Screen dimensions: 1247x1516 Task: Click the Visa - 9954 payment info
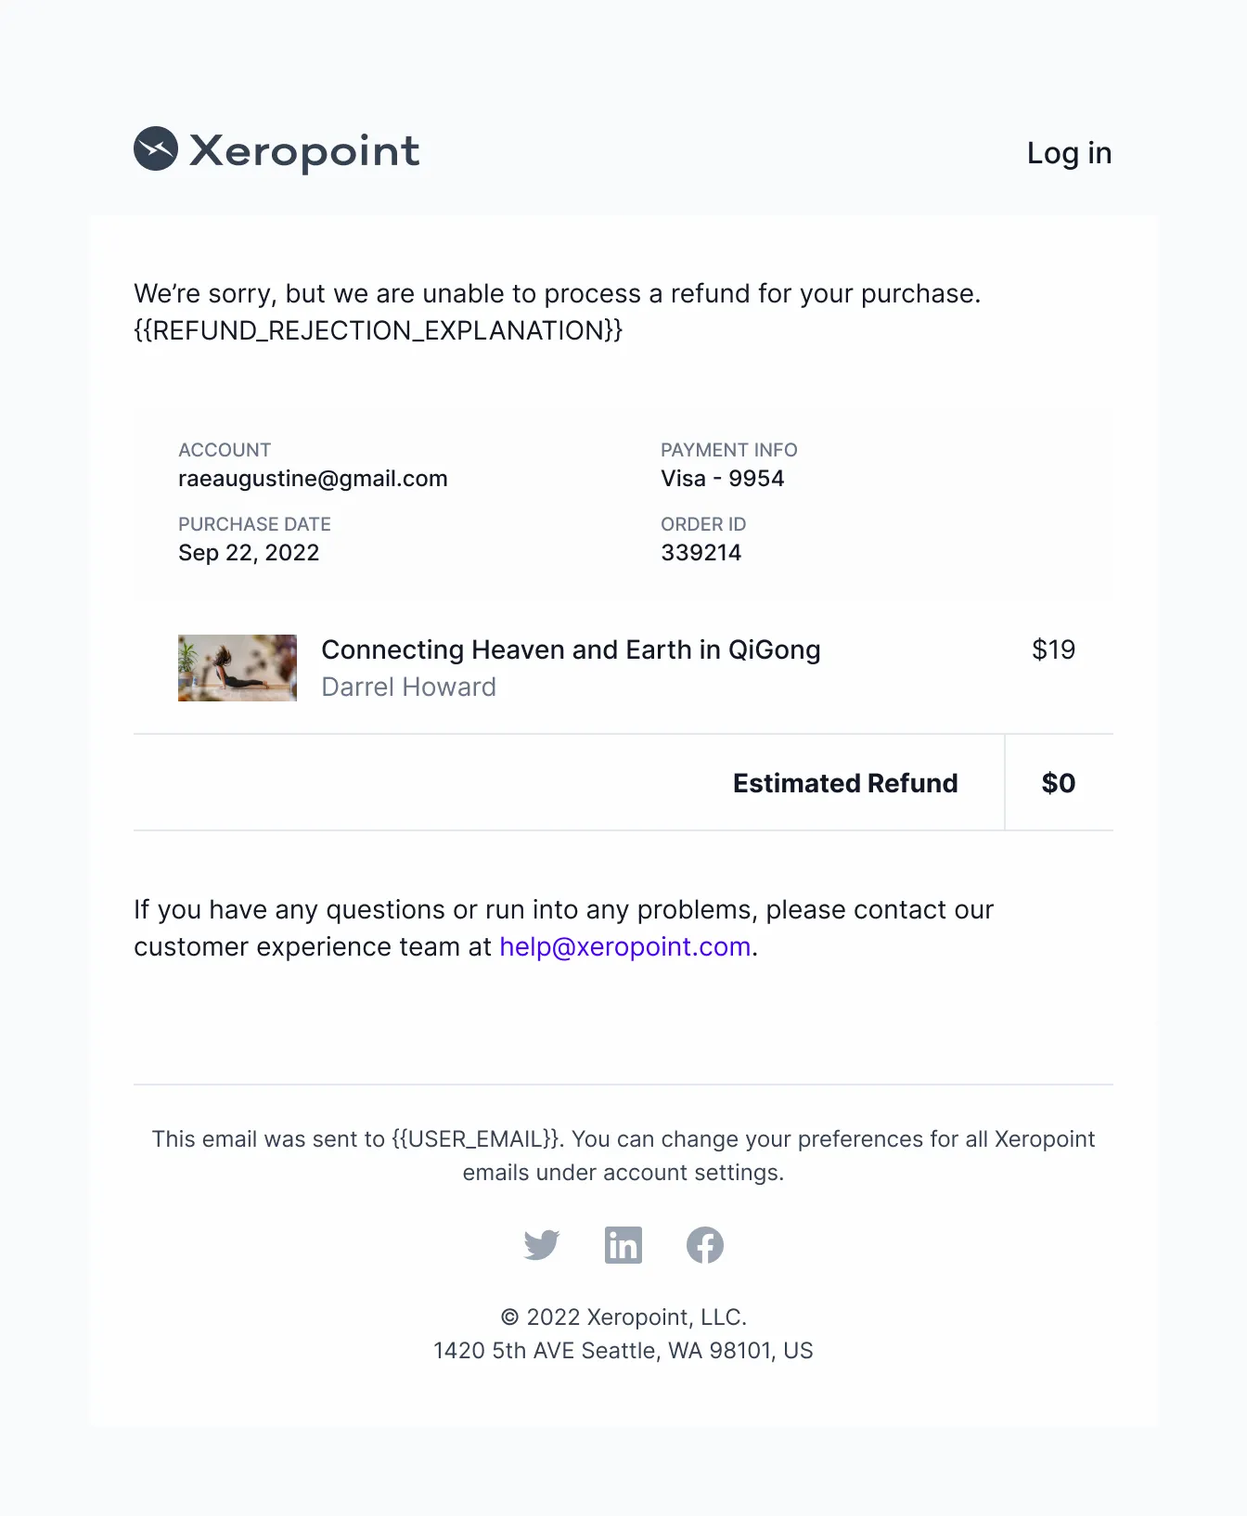[723, 479]
